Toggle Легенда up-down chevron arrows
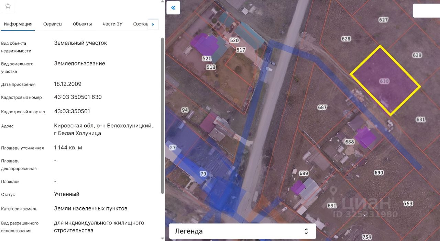440x241 pixels. pos(306,231)
